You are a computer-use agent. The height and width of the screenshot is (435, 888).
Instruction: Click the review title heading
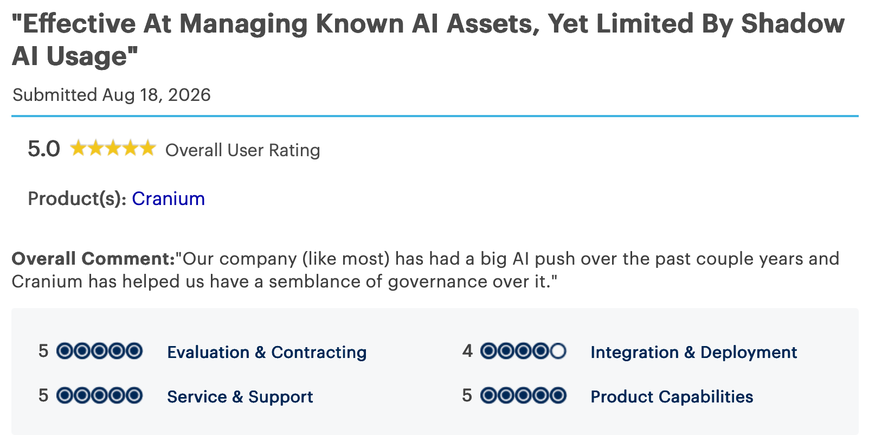[x=428, y=40]
